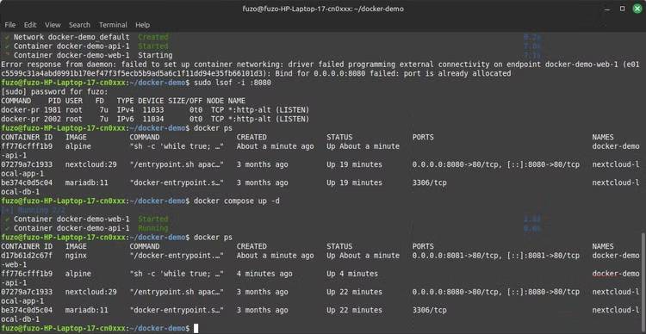Image resolution: width=646 pixels, height=334 pixels.
Task: Open the View menu
Action: pos(53,25)
